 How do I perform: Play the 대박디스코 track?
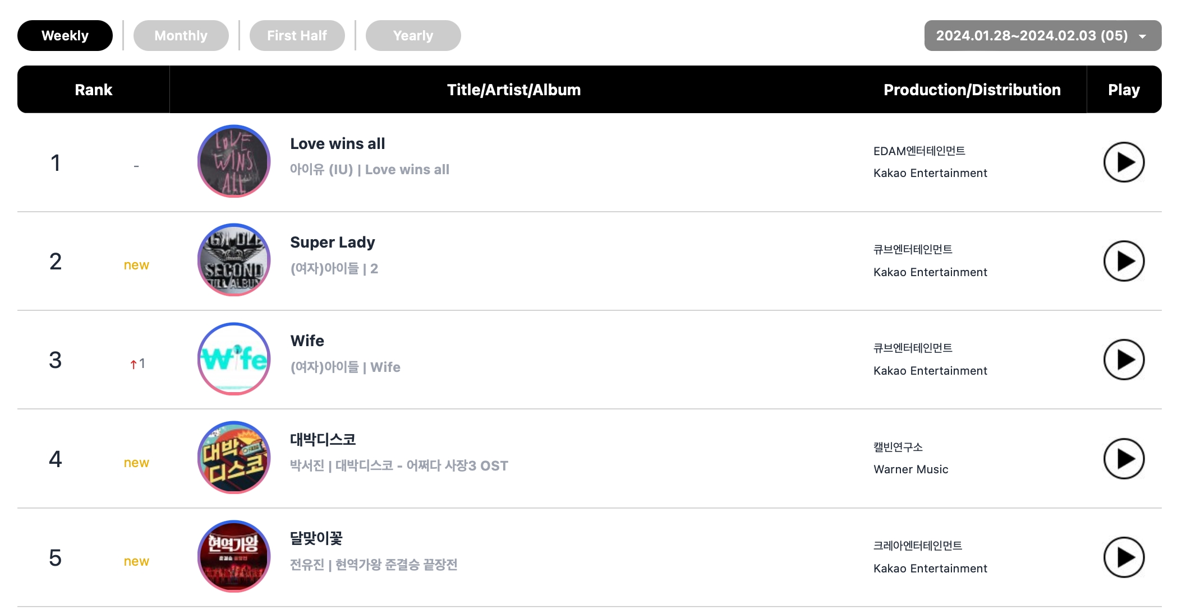point(1123,459)
